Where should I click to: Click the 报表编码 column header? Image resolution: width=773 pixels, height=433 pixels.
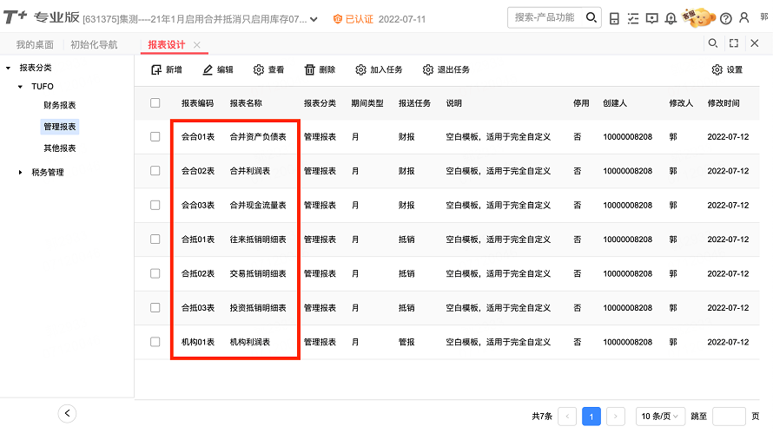(197, 103)
